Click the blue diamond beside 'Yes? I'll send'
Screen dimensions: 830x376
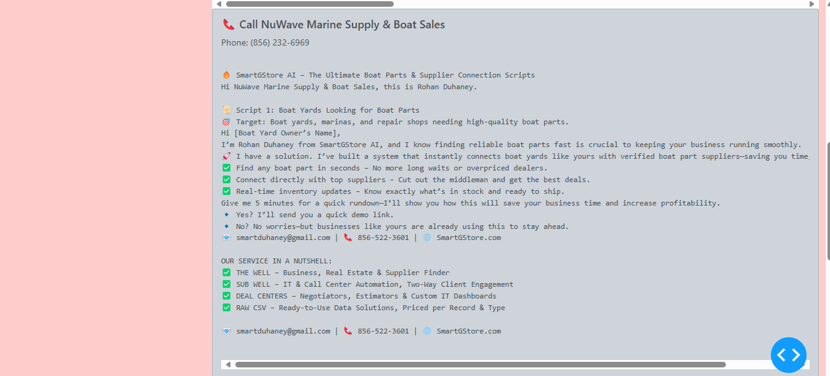226,215
